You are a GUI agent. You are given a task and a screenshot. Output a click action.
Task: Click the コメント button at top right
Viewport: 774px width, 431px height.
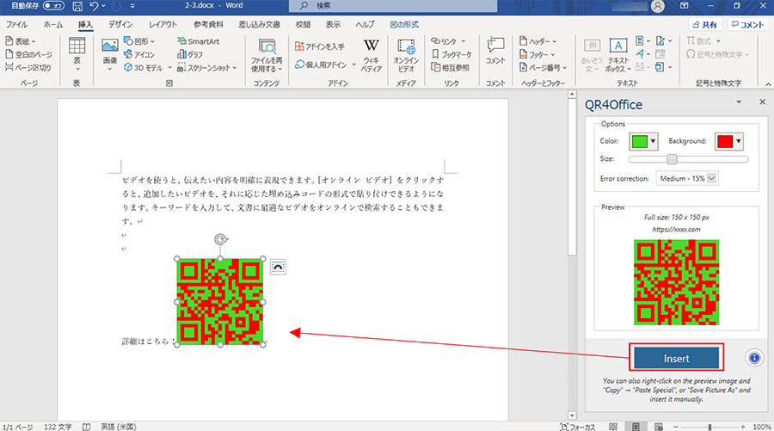pos(747,25)
